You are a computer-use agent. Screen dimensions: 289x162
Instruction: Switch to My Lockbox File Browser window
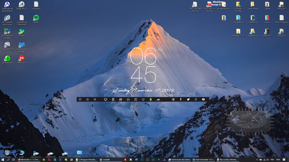click(227, 160)
